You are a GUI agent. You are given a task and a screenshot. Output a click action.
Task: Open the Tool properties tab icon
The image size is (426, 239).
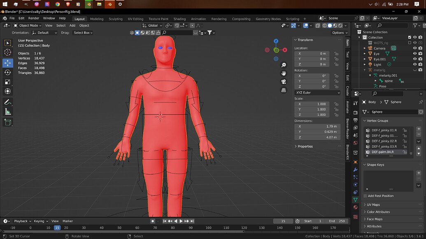tap(355, 103)
